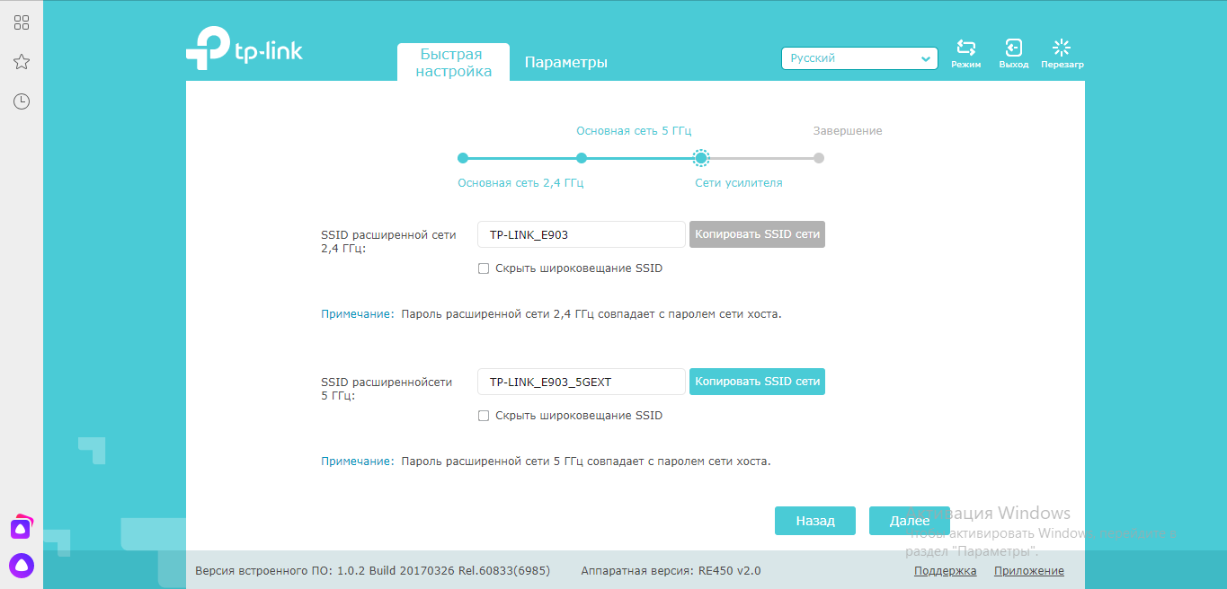
Task: Select the Сети усилителя step marker
Action: (701, 158)
